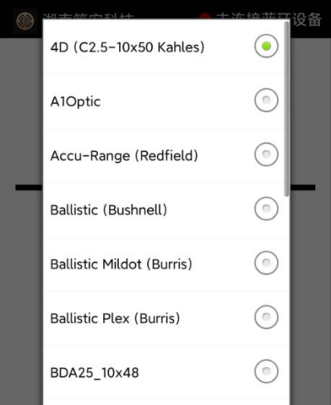331x405 pixels.
Task: Click the list's vertical scrollbar
Action: point(286,109)
